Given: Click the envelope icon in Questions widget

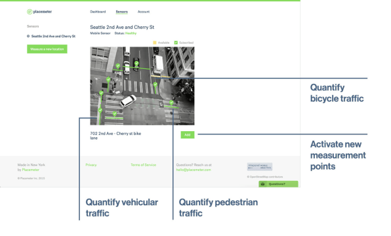Looking at the screenshot, I should [263, 184].
